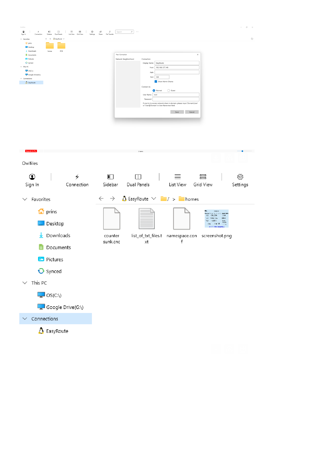Viewport: 332px width, 470px height.
Task: Collapse the highlighted Connections section chevron
Action: tap(25, 319)
